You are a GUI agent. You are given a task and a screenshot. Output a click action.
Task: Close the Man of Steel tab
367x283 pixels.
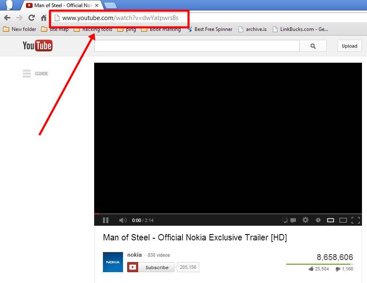pos(96,5)
